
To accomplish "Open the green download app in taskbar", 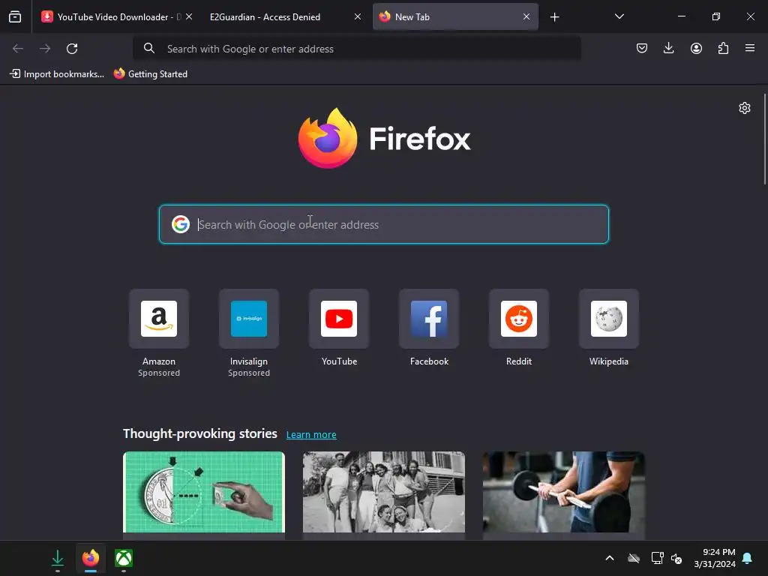I will click(57, 558).
